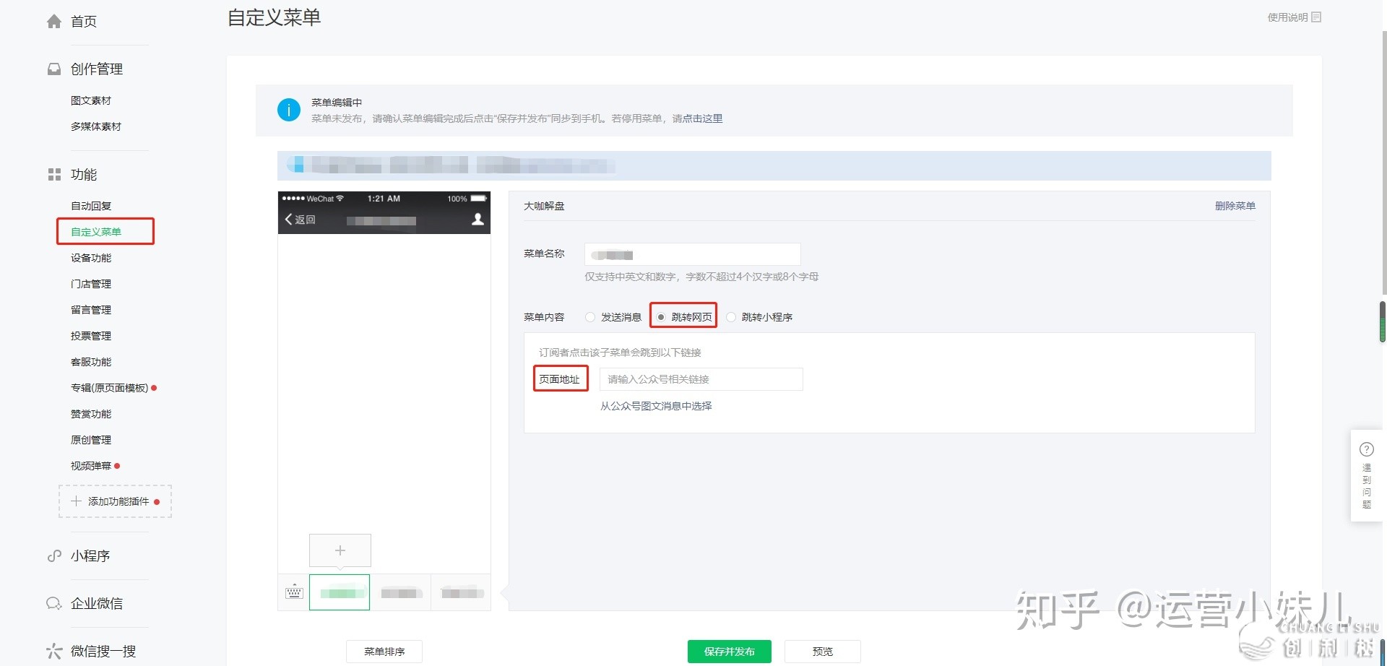Image resolution: width=1387 pixels, height=666 pixels.
Task: Click the 删除菜单 link
Action: (1235, 206)
